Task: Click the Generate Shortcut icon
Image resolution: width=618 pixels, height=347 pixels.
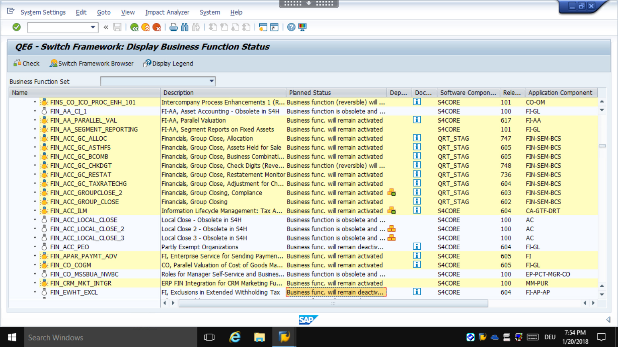Action: click(274, 27)
